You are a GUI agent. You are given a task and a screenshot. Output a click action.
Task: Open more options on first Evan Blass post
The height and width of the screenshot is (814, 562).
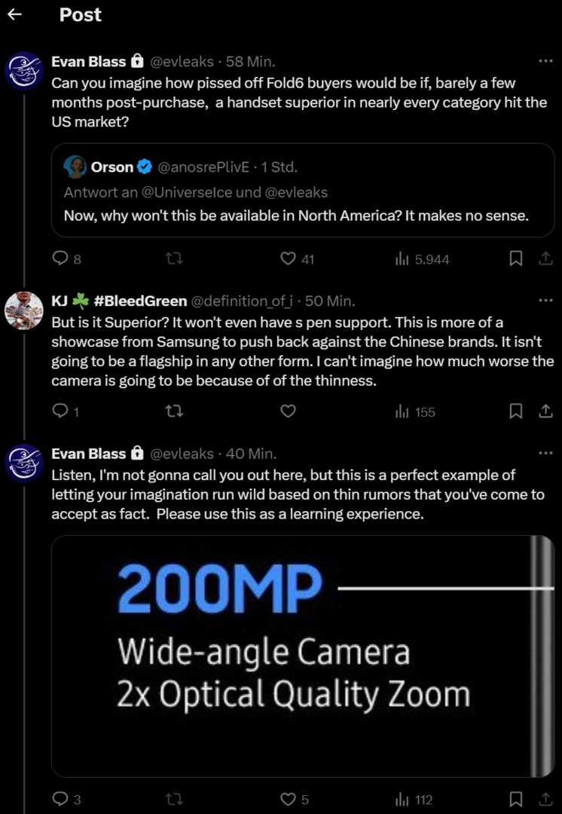[545, 60]
